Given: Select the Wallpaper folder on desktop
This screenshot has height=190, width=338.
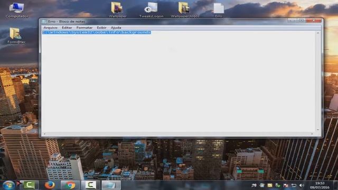Looking at the screenshot, I should coord(117,10).
